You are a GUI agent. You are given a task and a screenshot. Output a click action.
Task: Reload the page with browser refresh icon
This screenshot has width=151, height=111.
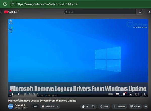tap(5, 4)
